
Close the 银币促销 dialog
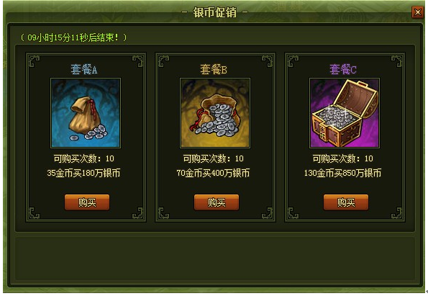click(x=418, y=12)
